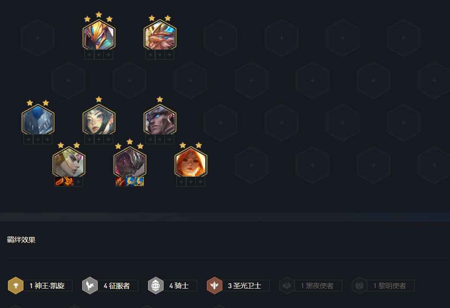Select the three-star gold-helmeted champion hex
The height and width of the screenshot is (308, 450).
click(99, 35)
